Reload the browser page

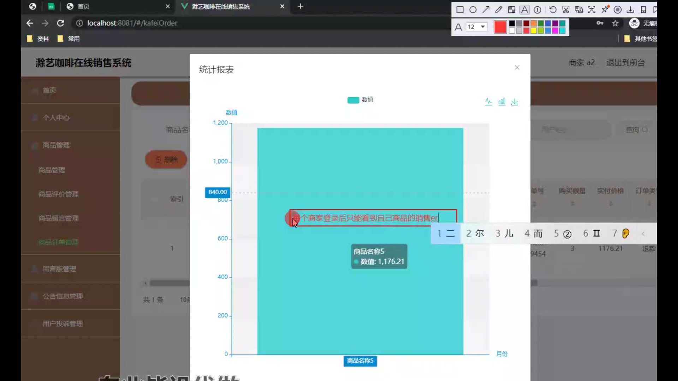[60, 23]
